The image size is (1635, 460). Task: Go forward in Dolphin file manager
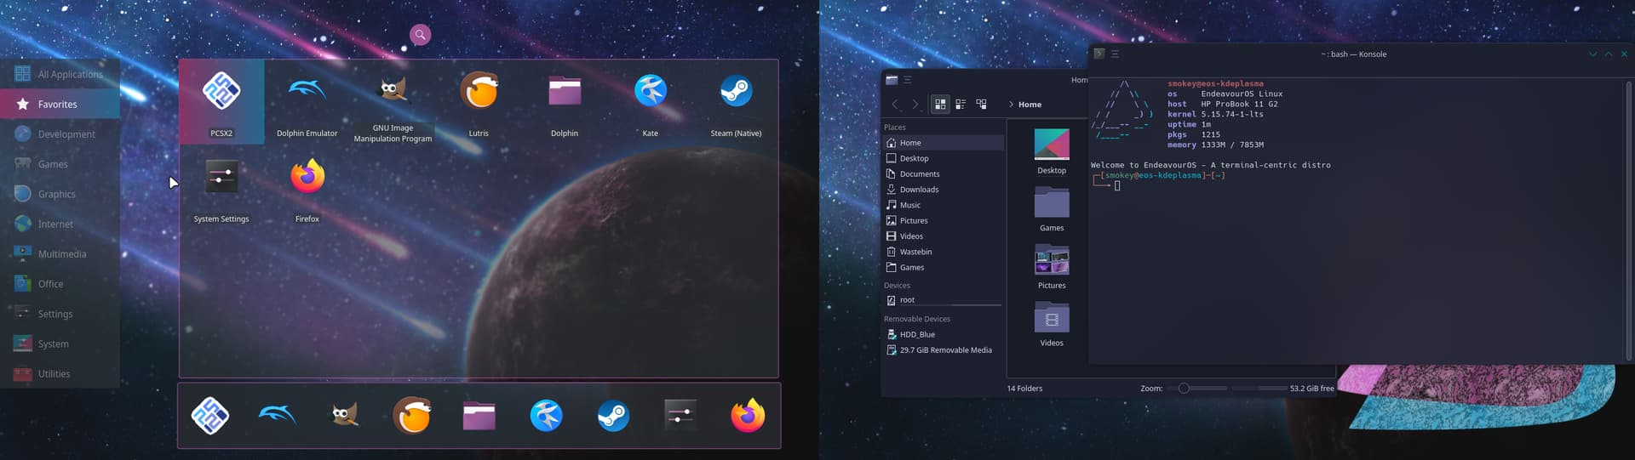coord(915,104)
